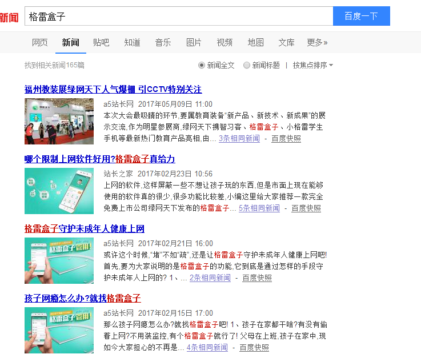Open the 按焦点排序 sort dropdown
Screen dimensions: 421x362
313,65
